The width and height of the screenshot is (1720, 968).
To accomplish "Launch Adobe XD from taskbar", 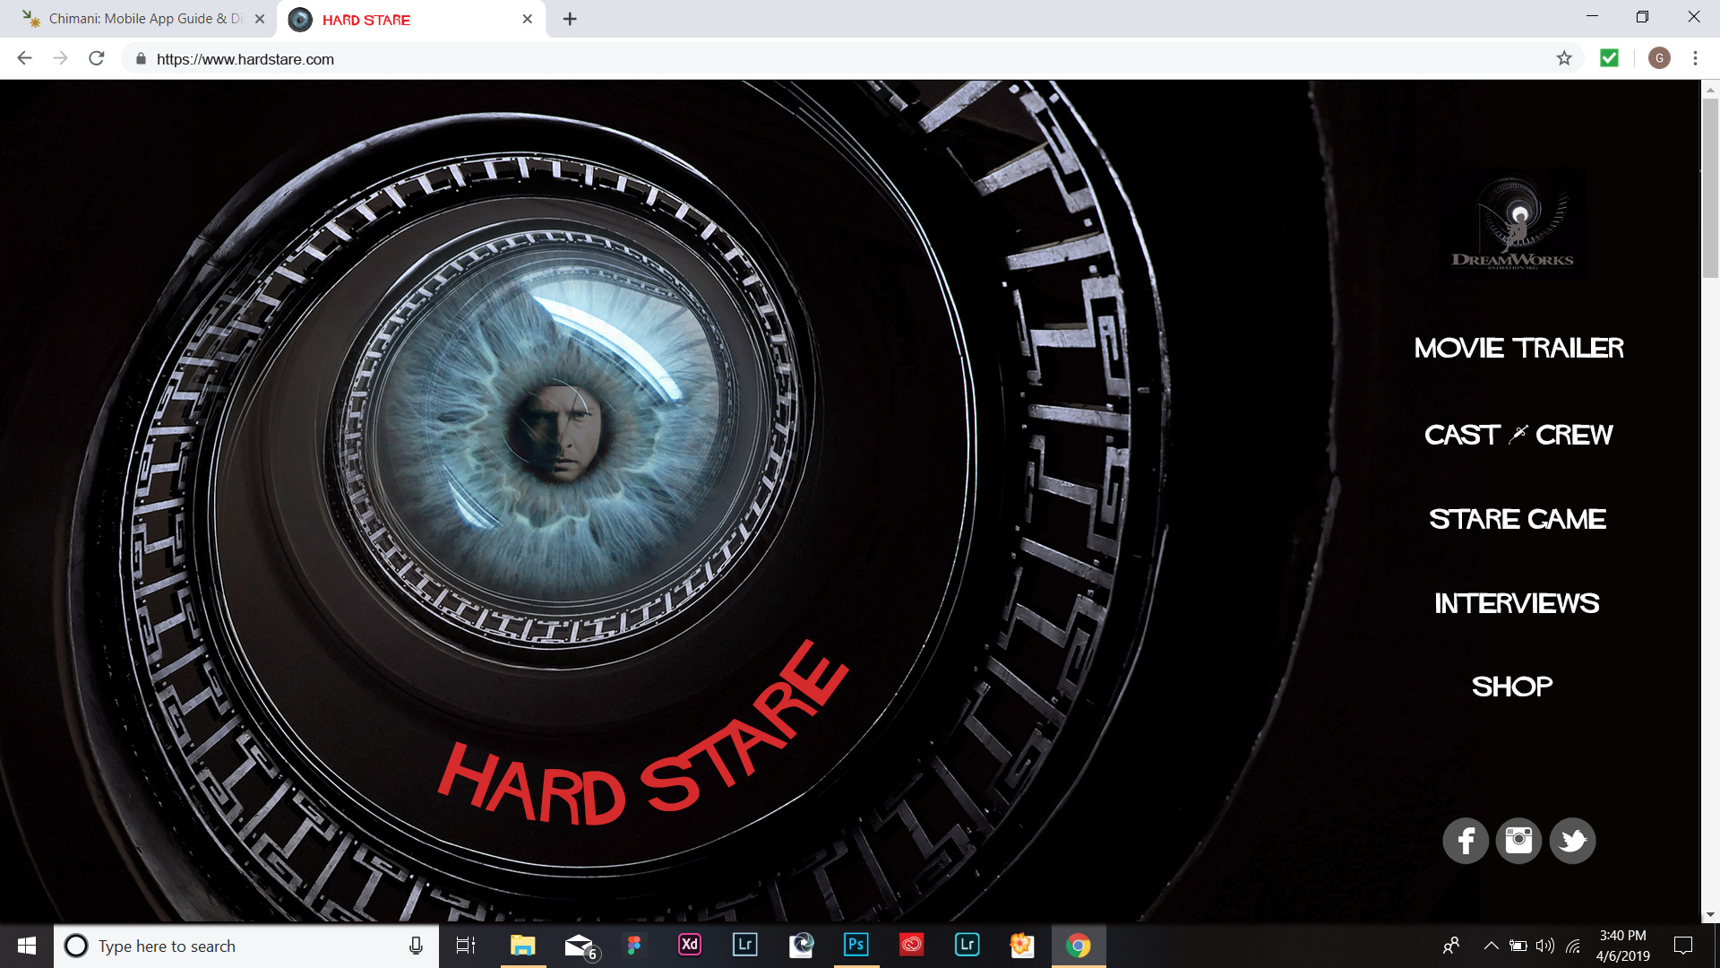I will coord(690,946).
